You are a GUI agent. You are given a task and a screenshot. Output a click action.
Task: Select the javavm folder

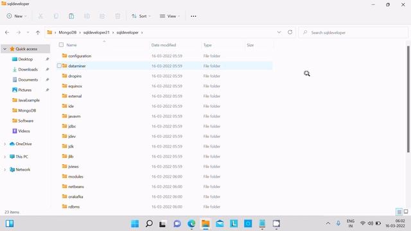pos(74,116)
